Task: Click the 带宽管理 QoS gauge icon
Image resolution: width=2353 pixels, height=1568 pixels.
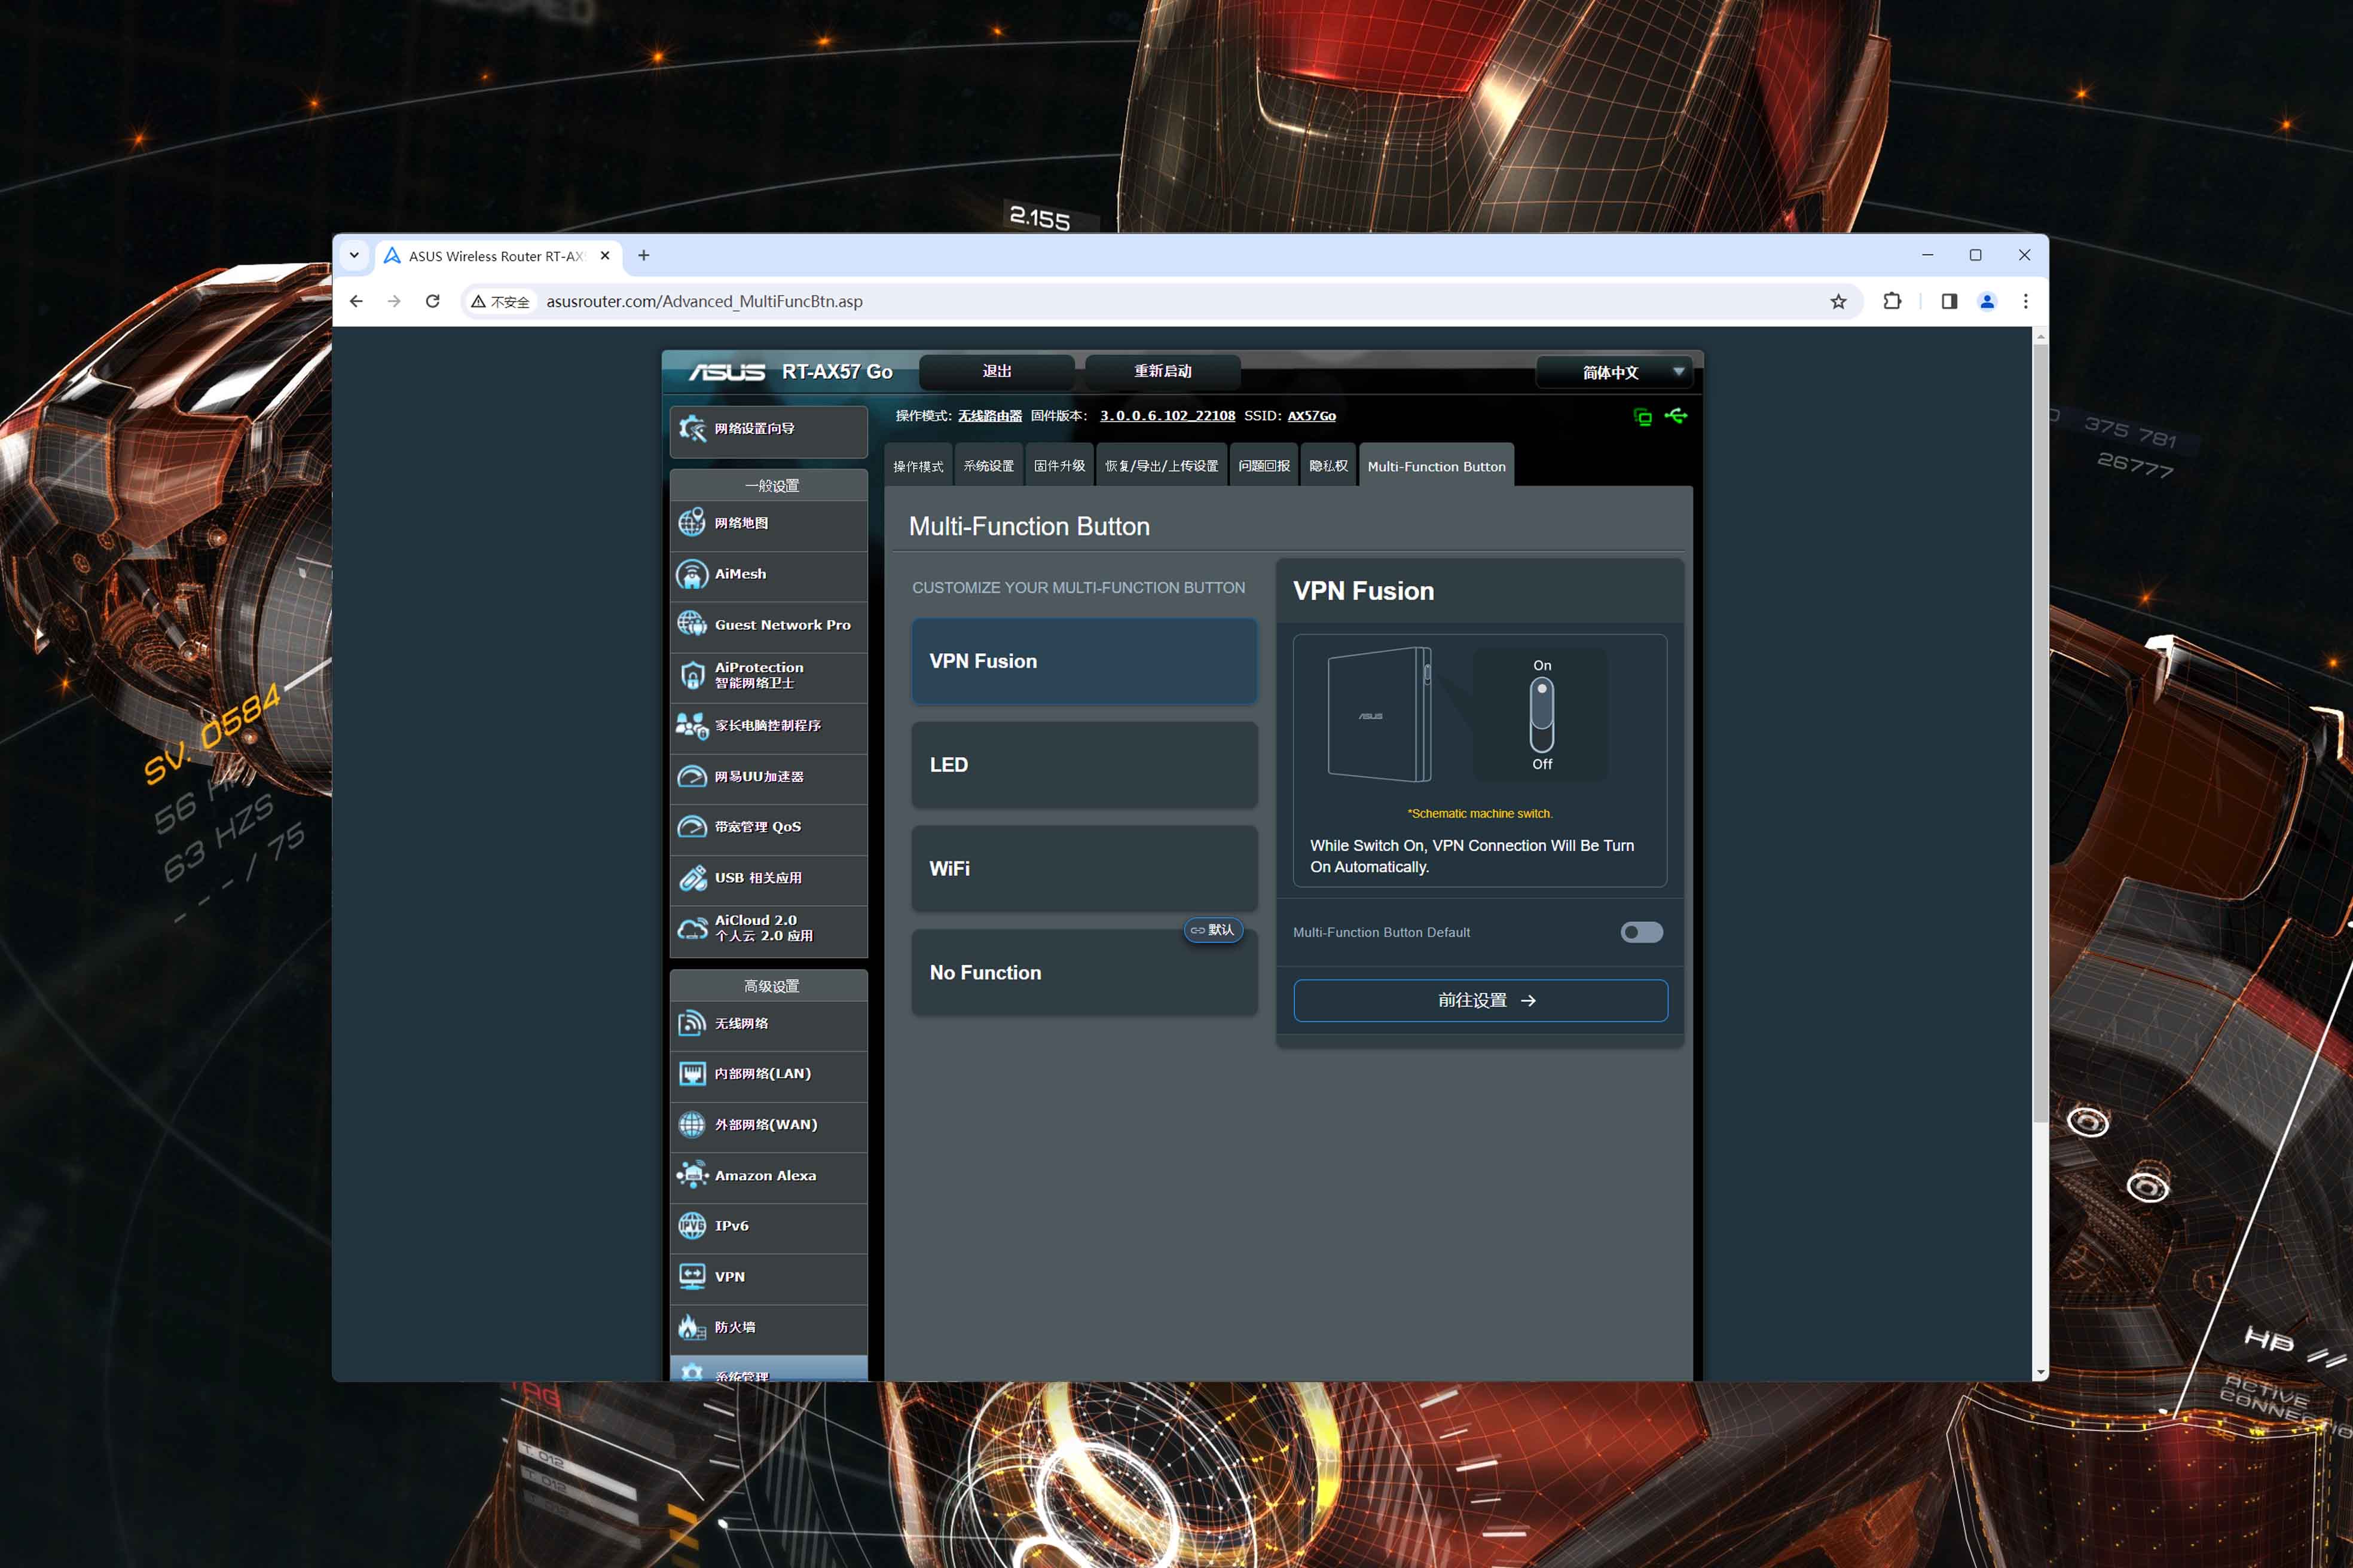Action: coord(691,827)
